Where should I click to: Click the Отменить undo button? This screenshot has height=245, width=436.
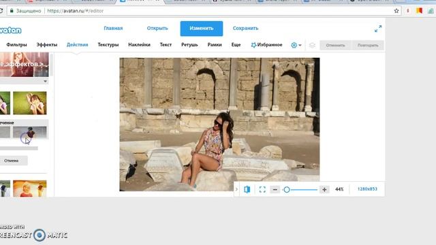(x=335, y=46)
